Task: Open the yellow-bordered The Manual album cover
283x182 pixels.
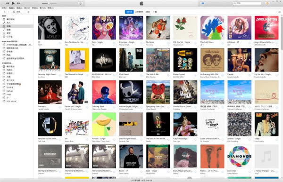Action: pyautogui.click(x=77, y=60)
